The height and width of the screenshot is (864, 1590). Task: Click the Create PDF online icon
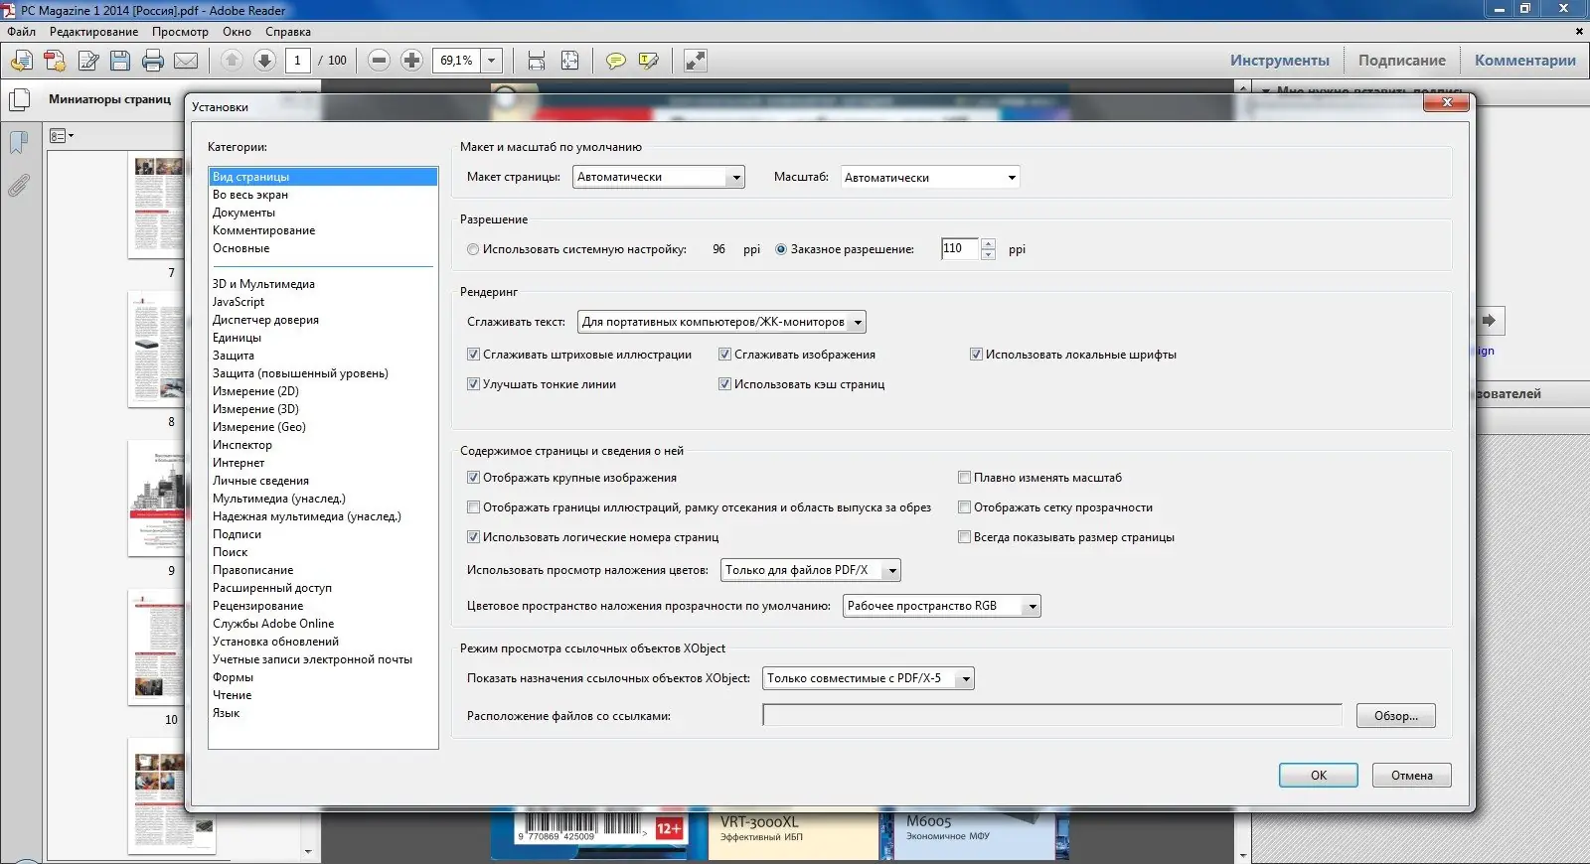click(x=55, y=61)
